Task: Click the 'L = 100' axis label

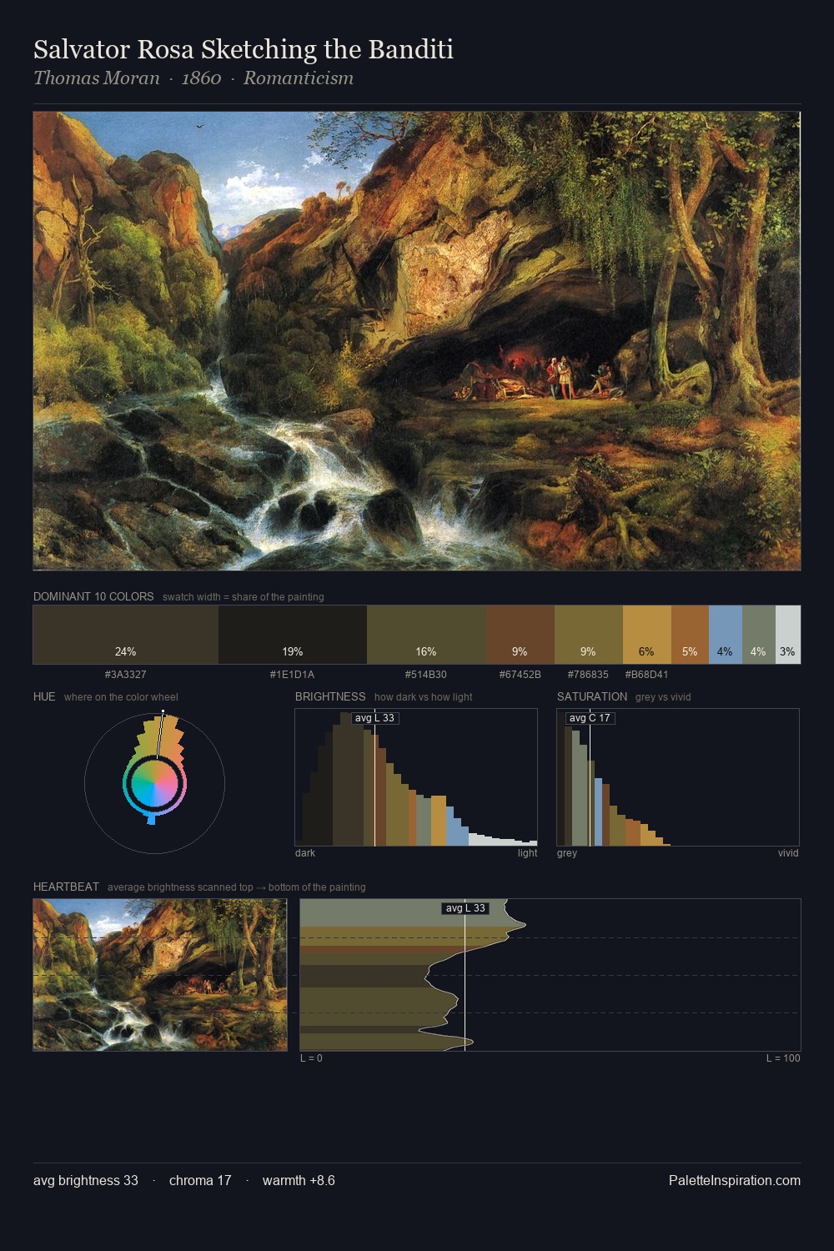Action: coord(783,1058)
